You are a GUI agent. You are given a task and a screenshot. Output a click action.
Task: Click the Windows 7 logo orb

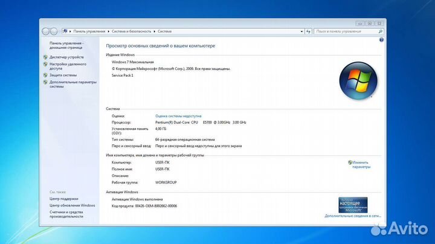tap(358, 81)
